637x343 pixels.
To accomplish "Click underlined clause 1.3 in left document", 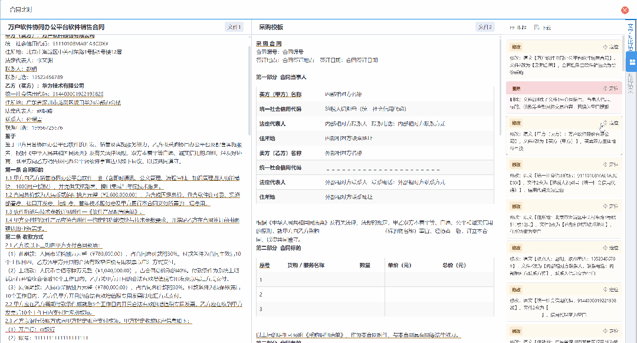I will 74,212.
